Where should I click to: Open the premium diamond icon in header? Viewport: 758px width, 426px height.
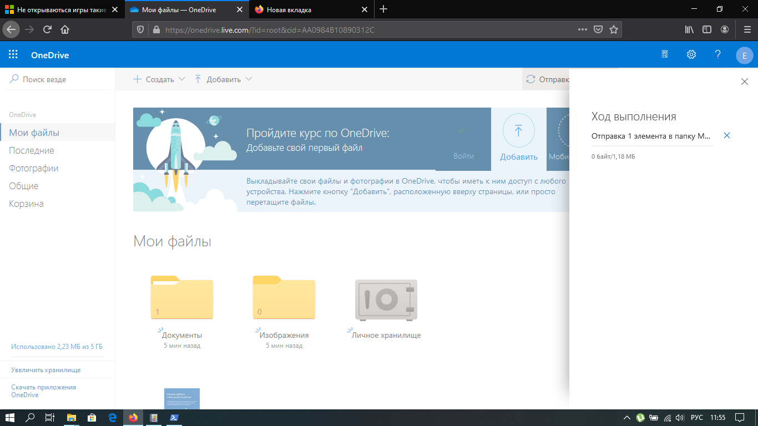pyautogui.click(x=665, y=54)
